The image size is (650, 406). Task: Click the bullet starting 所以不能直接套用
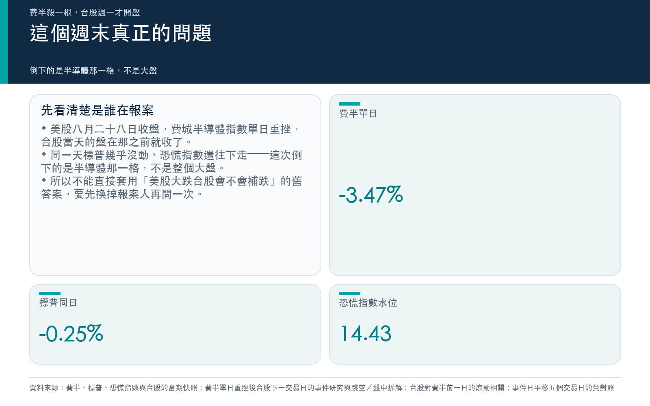[x=171, y=188]
